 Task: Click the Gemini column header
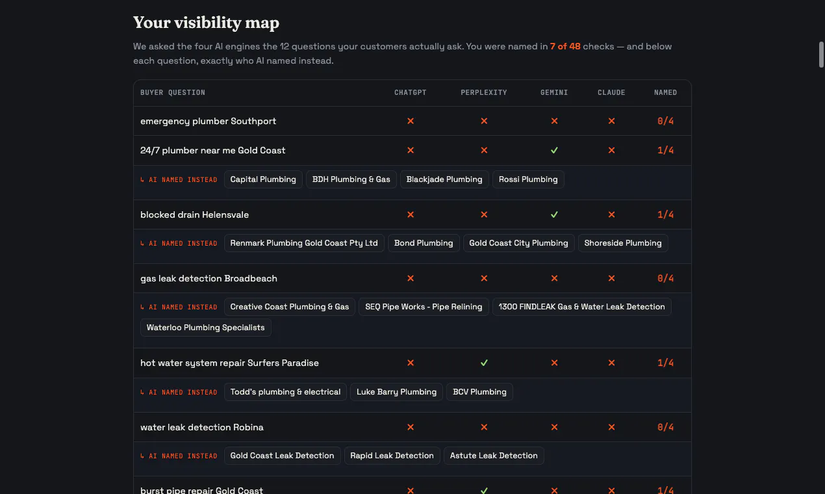(x=554, y=93)
